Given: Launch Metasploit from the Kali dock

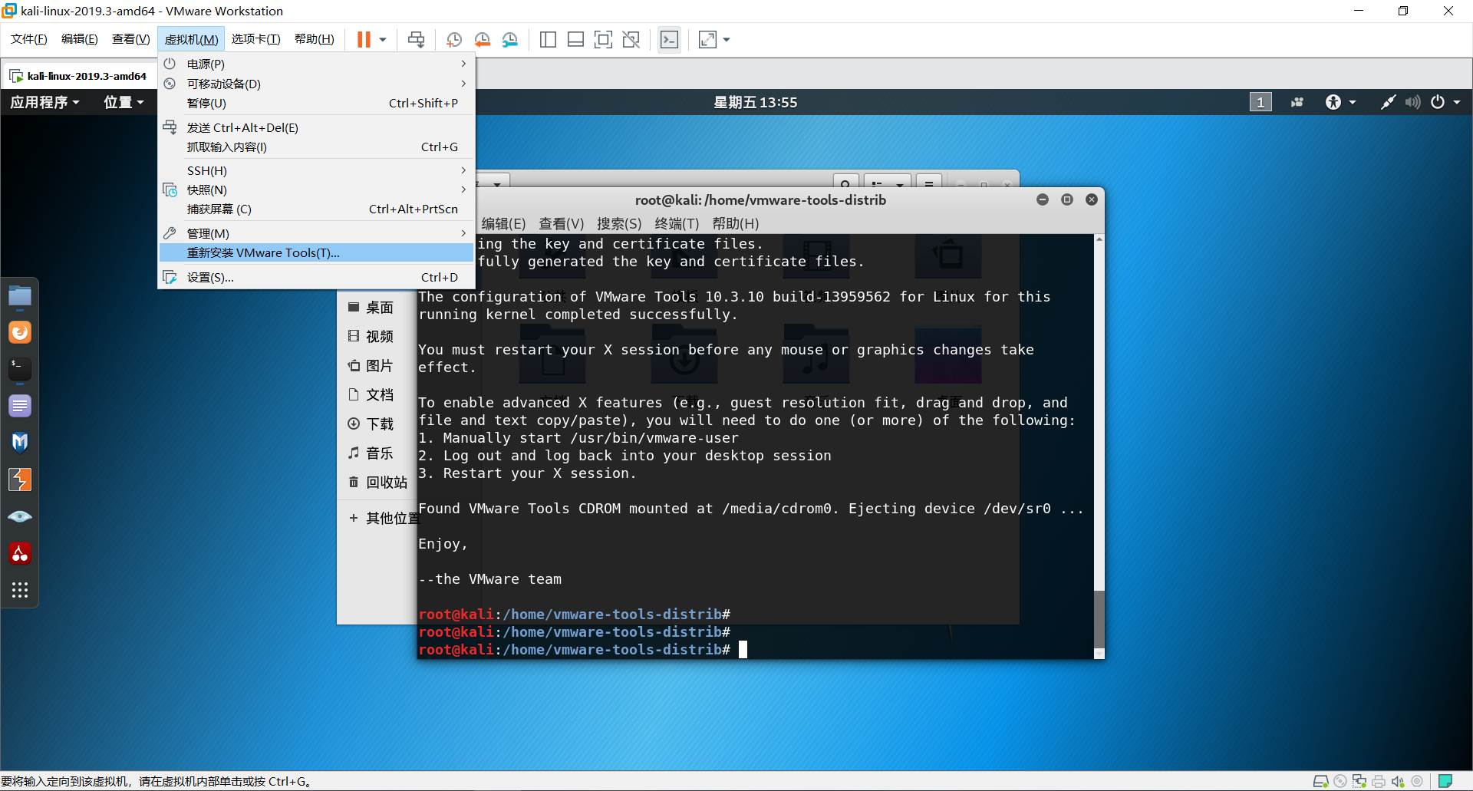Looking at the screenshot, I should click(20, 443).
